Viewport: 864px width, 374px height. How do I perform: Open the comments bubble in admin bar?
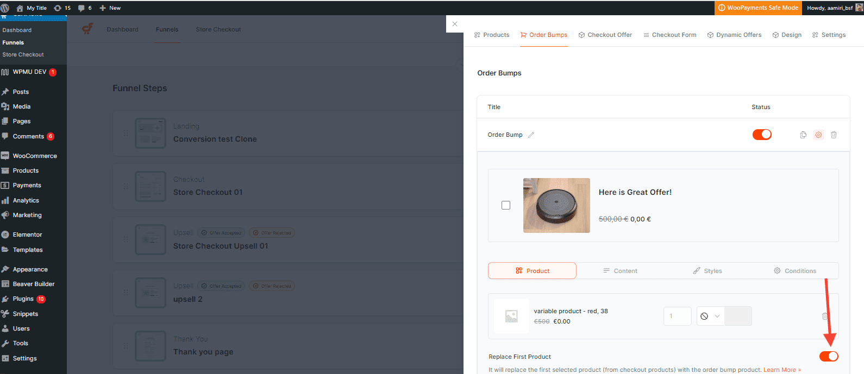click(85, 8)
